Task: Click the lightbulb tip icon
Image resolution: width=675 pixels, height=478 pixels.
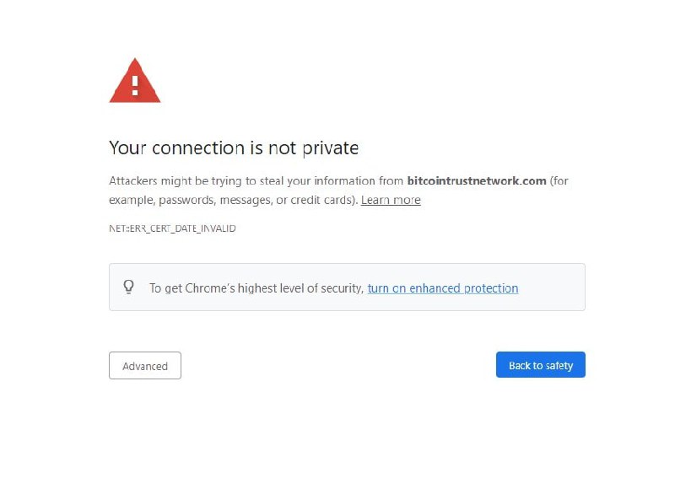Action: [129, 287]
